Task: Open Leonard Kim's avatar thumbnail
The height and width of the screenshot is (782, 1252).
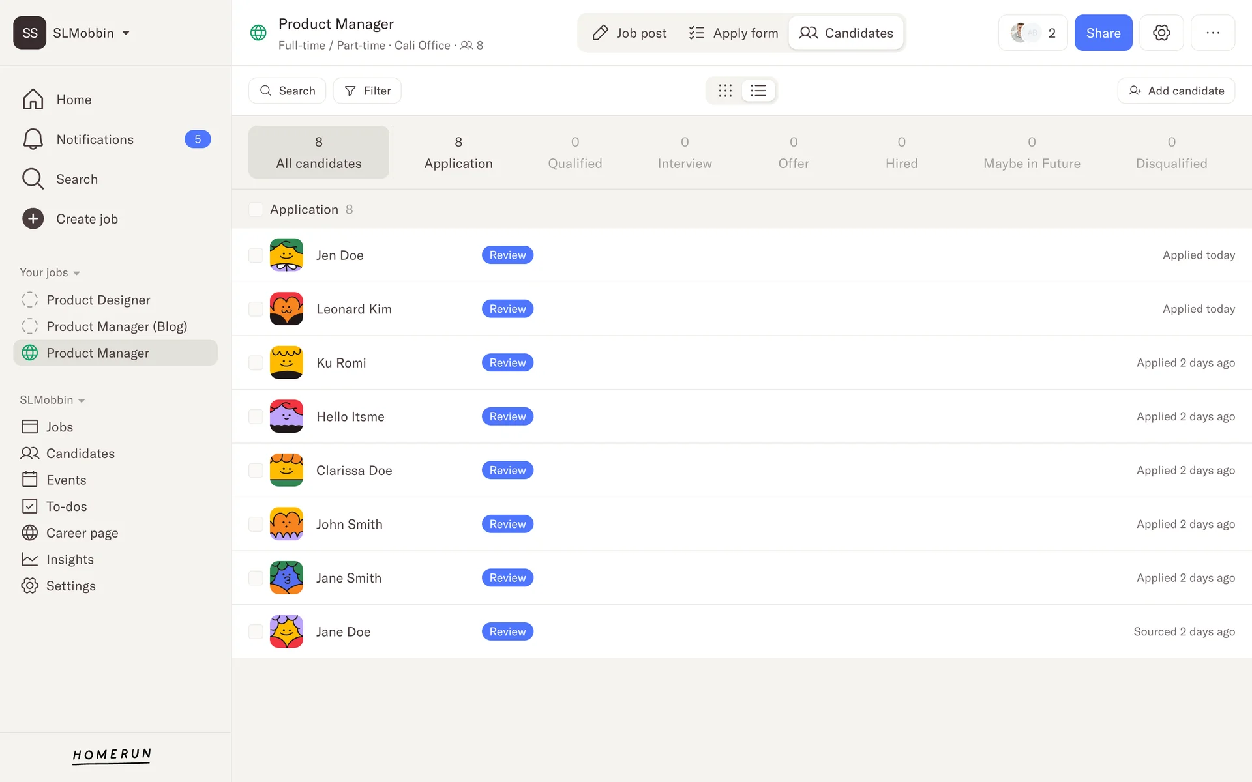Action: coord(286,309)
